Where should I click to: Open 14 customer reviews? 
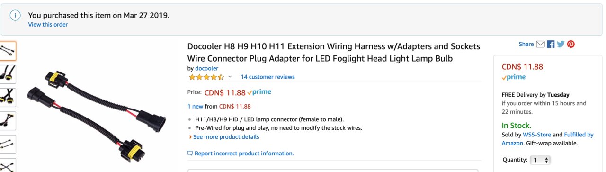pos(267,77)
